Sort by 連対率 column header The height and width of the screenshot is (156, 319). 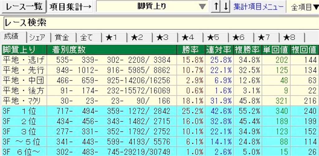pos(219,50)
